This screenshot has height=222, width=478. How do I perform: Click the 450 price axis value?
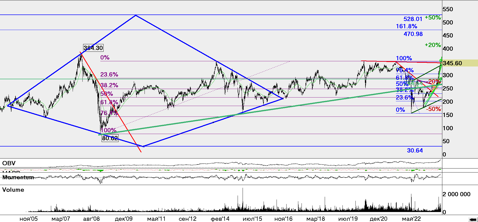[448, 35]
